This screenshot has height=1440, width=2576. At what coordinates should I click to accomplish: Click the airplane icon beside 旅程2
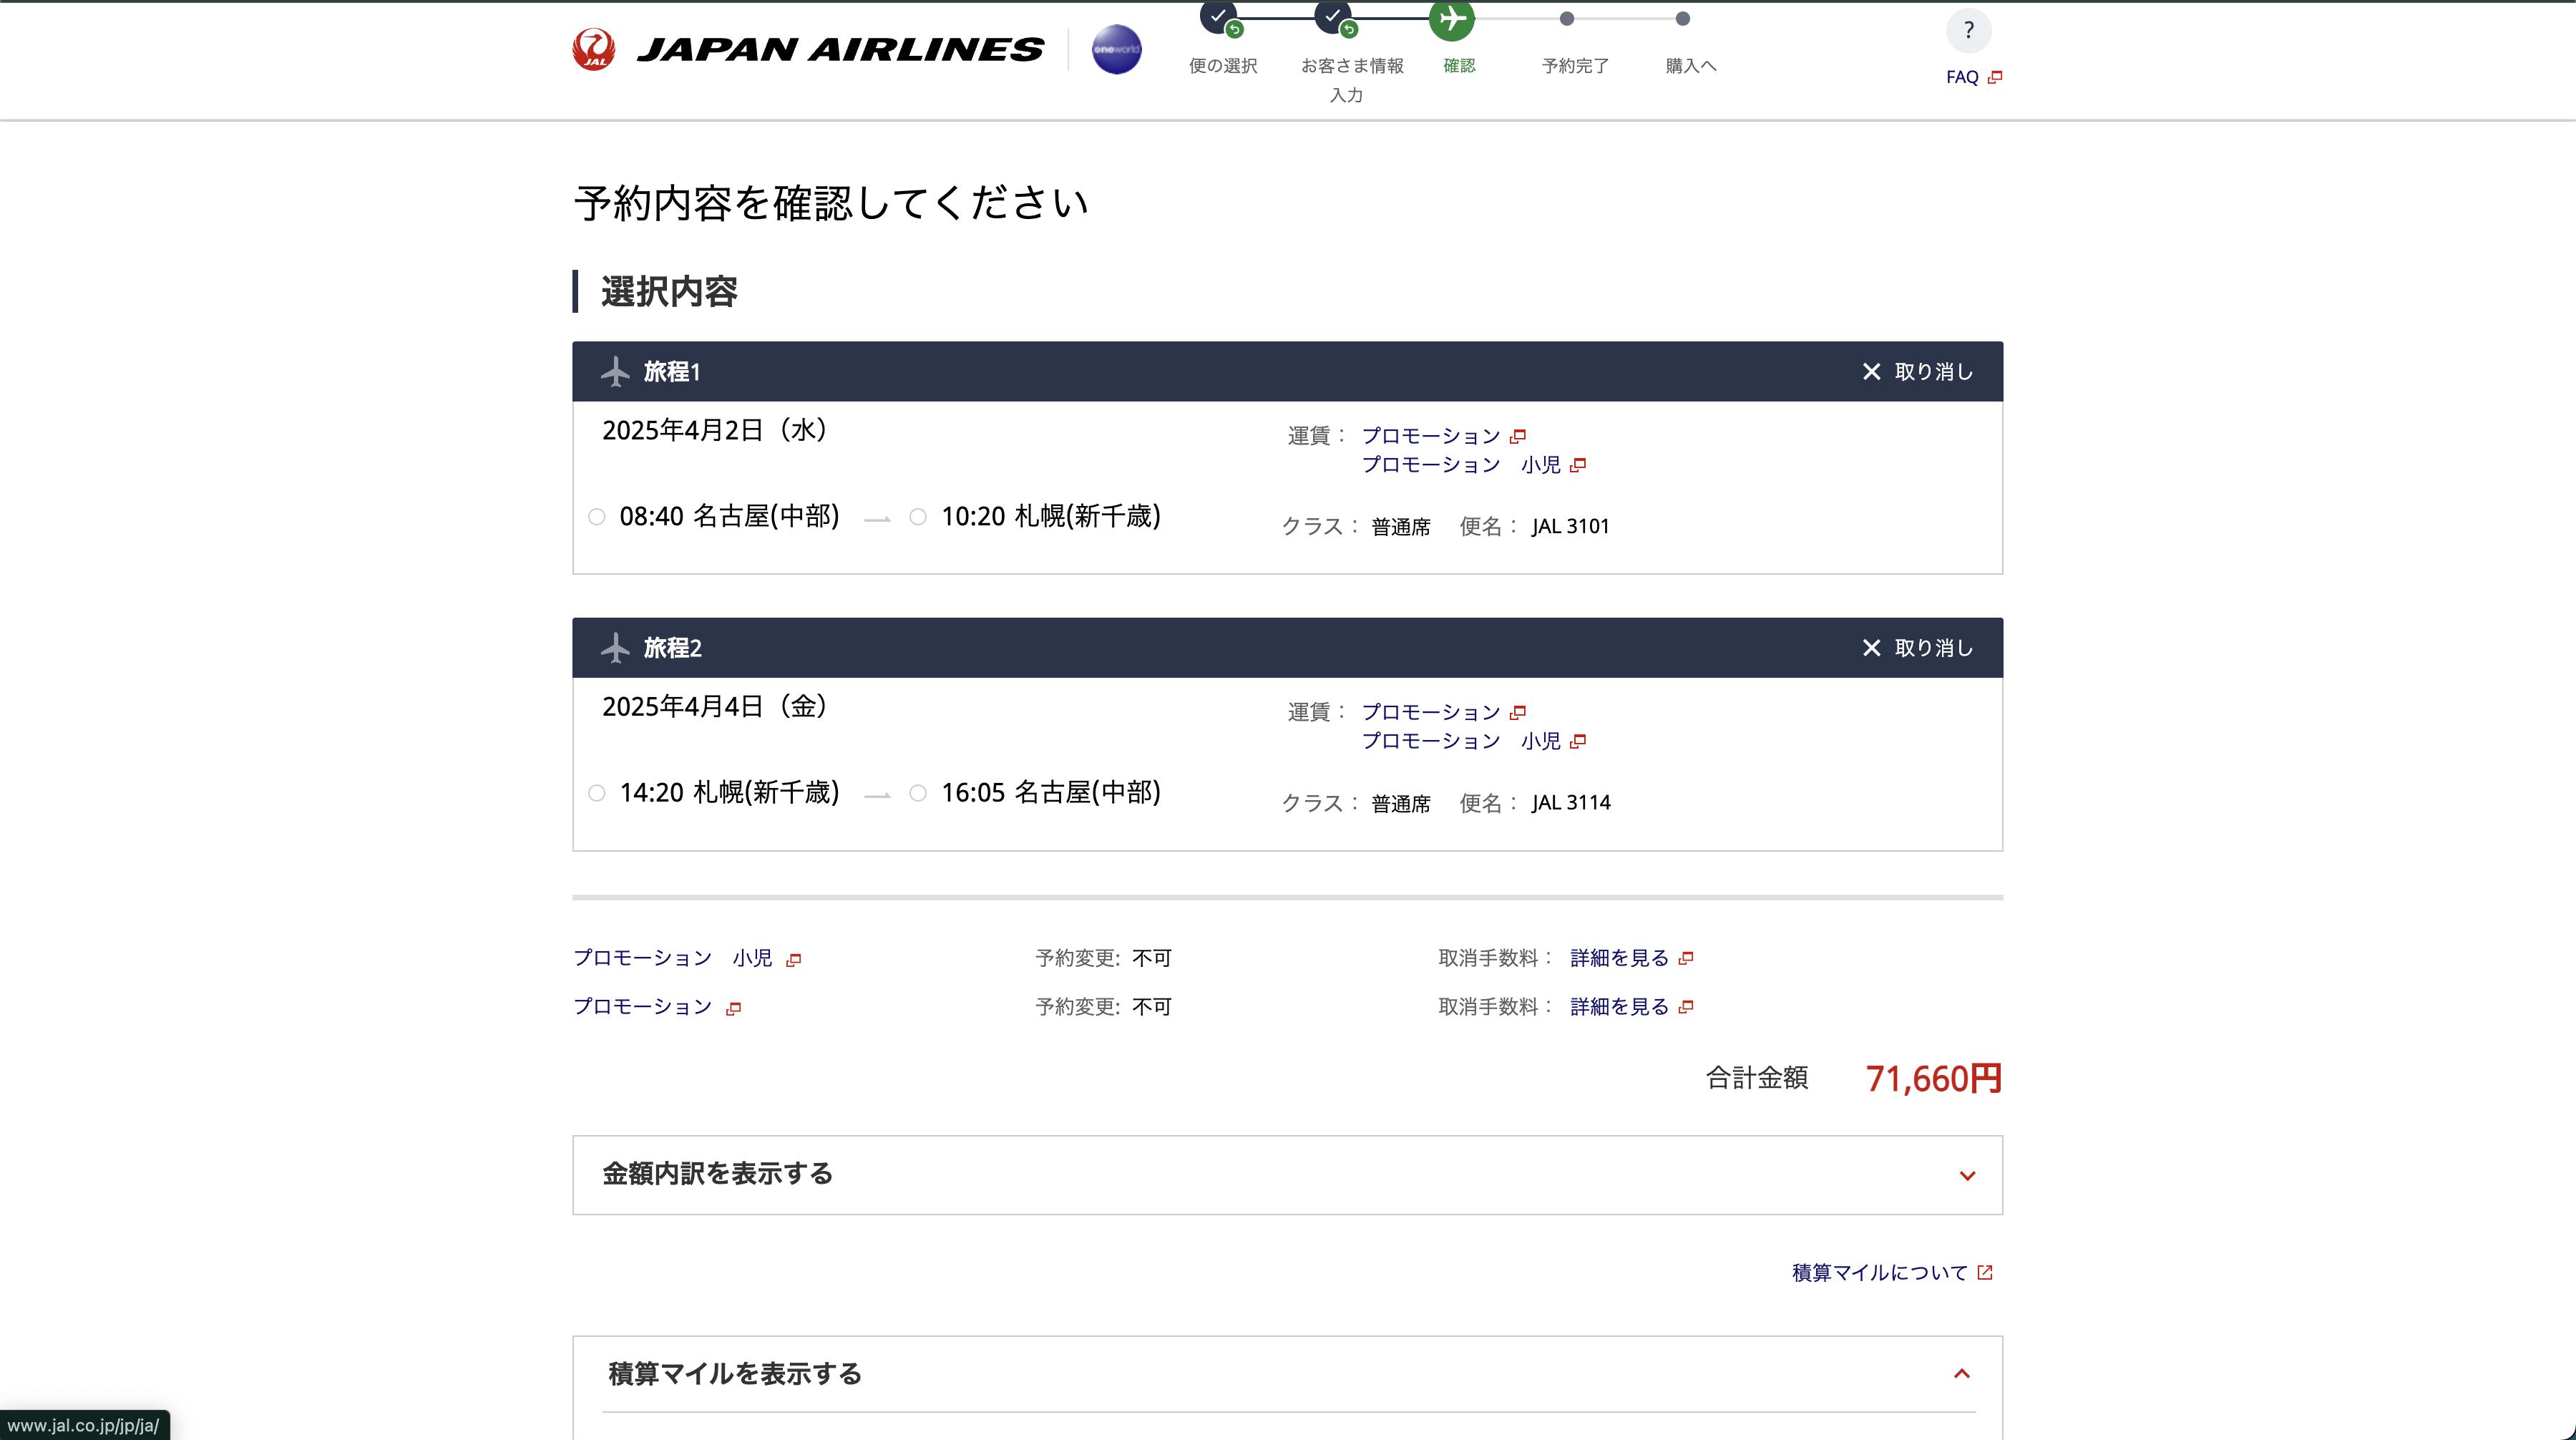[x=615, y=648]
